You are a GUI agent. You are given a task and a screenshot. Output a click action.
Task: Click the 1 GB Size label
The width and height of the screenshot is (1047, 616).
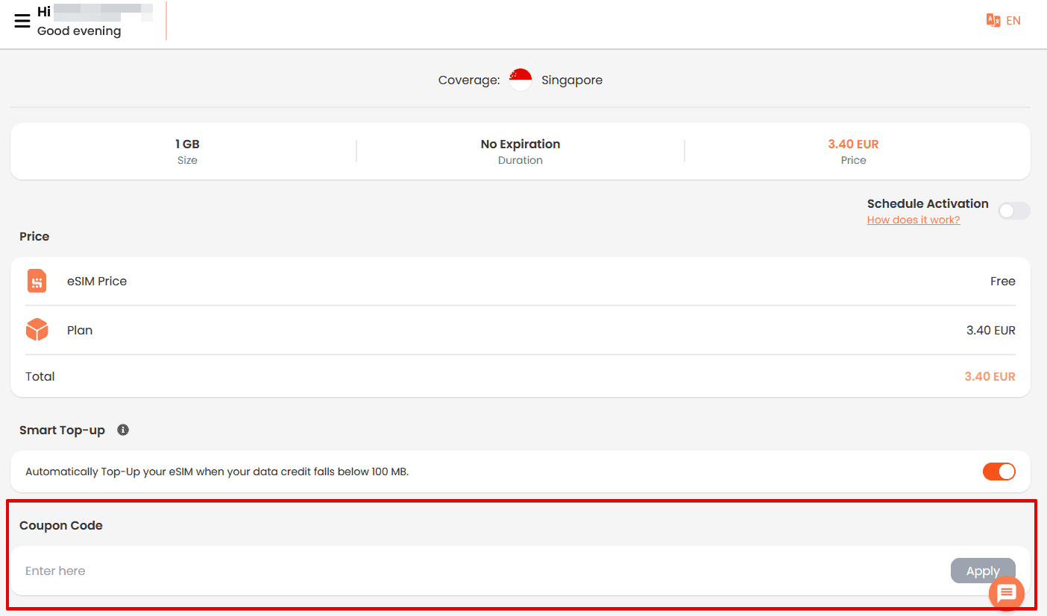point(187,145)
